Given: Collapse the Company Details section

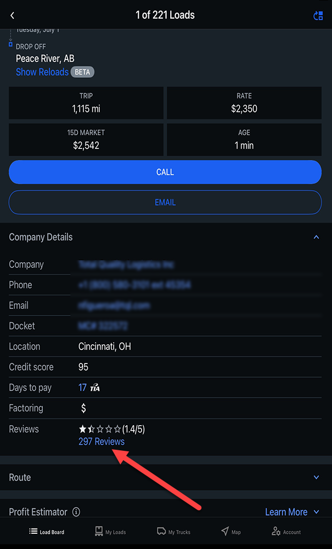Looking at the screenshot, I should click(x=316, y=237).
